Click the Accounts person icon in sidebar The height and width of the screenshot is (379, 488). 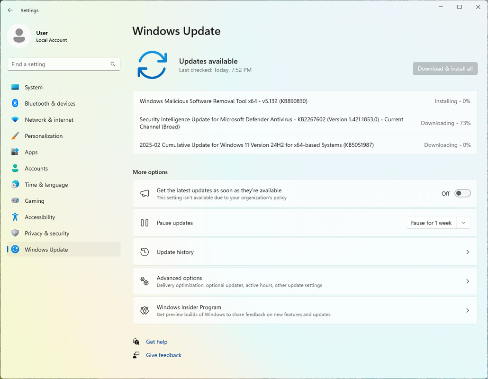15,168
